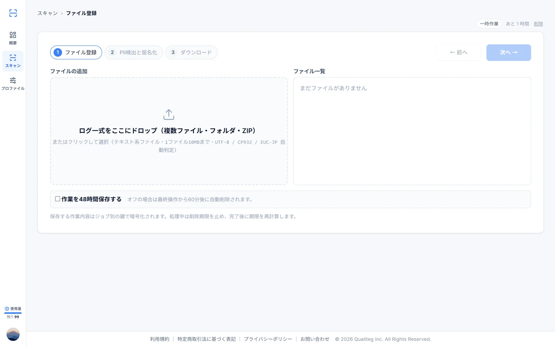The height and width of the screenshot is (347, 555).
Task: Click the 次へ → button
Action: [509, 52]
